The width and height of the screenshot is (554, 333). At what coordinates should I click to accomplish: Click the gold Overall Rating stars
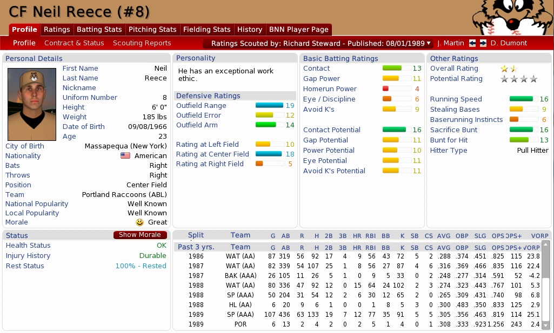509,69
